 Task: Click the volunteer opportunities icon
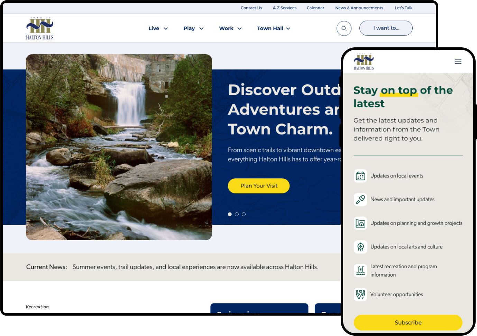[360, 295]
